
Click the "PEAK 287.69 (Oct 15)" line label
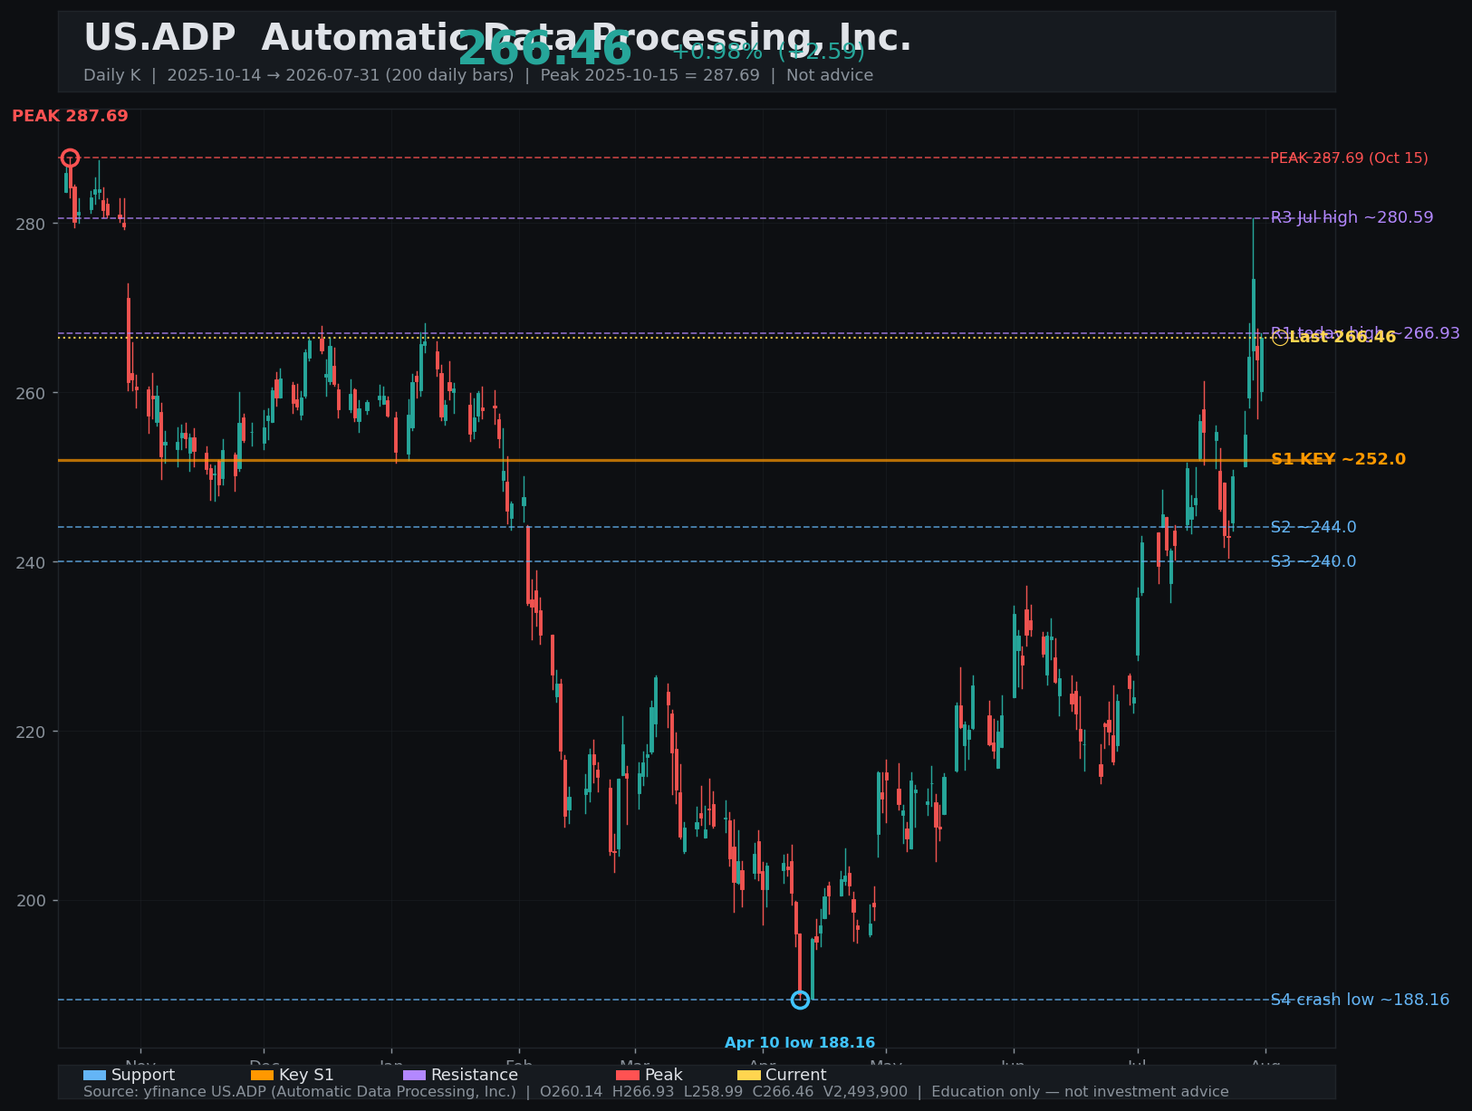point(1349,158)
